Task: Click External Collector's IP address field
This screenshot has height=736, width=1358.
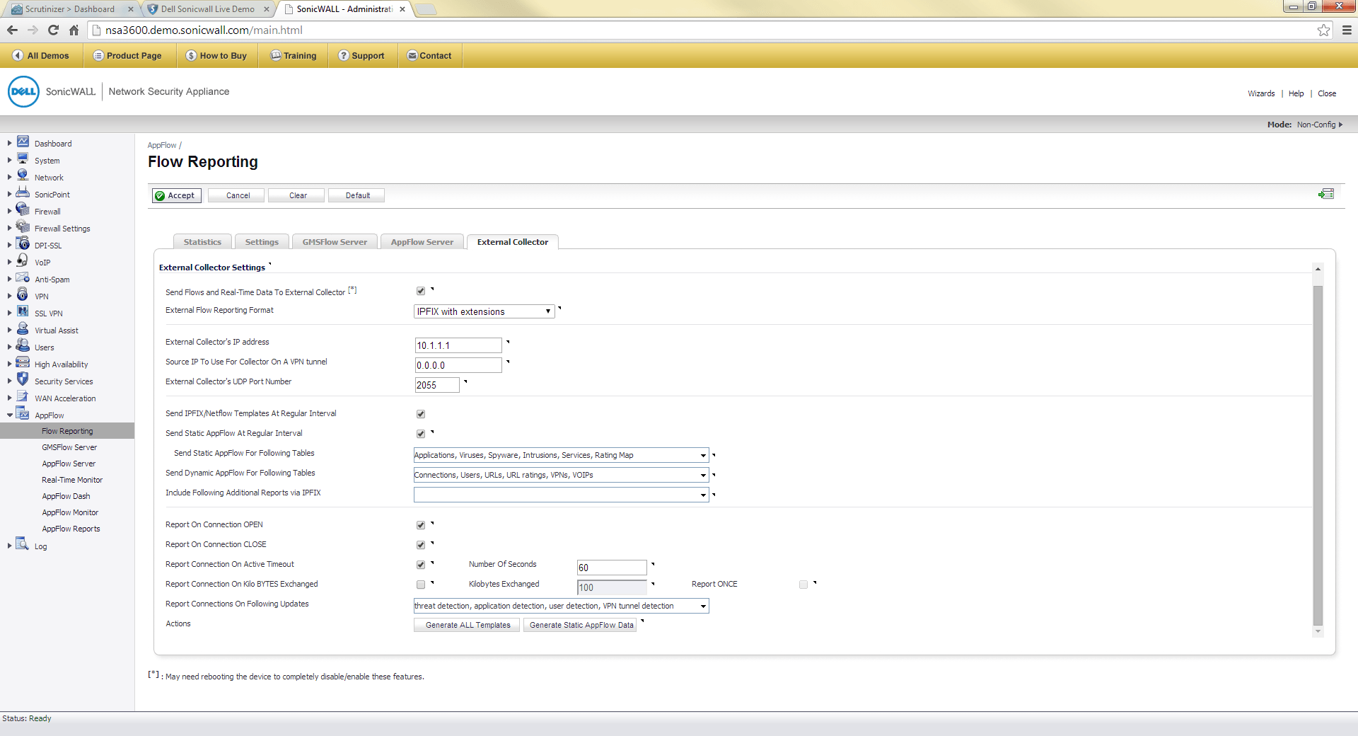Action: 458,345
